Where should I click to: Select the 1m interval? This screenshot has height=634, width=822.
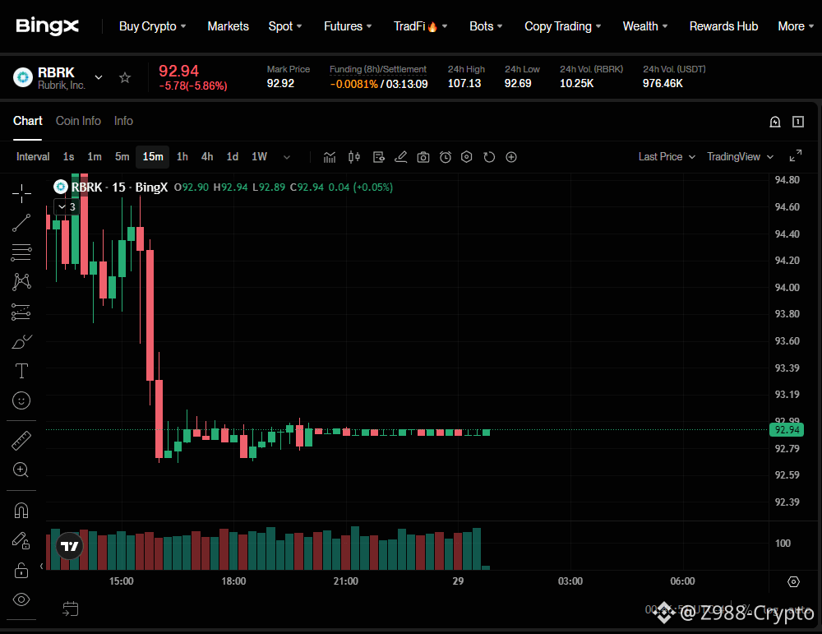coord(95,157)
